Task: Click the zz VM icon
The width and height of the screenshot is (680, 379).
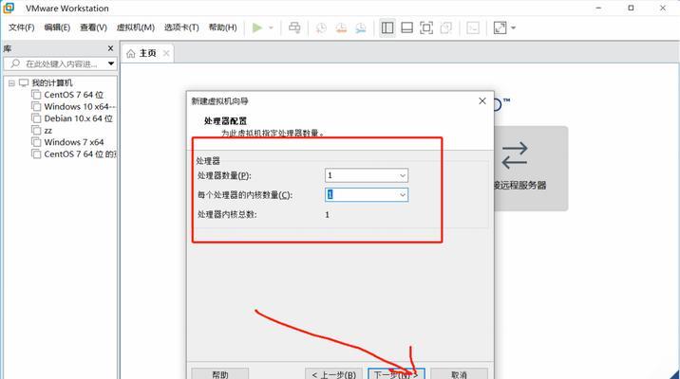Action: click(36, 130)
